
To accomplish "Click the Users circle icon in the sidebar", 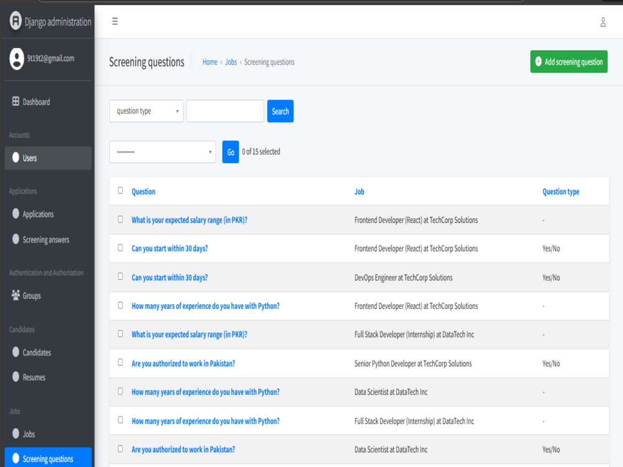I will 16,158.
